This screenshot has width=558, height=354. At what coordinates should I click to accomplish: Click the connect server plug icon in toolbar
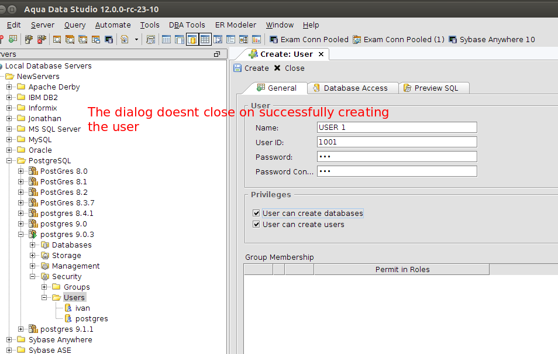tap(29, 39)
